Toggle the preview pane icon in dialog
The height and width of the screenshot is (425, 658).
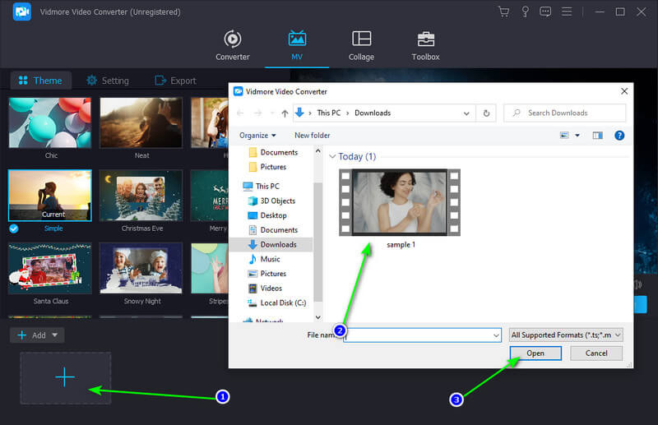[598, 135]
